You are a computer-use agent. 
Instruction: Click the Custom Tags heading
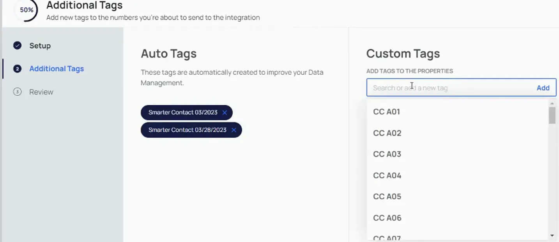(403, 54)
